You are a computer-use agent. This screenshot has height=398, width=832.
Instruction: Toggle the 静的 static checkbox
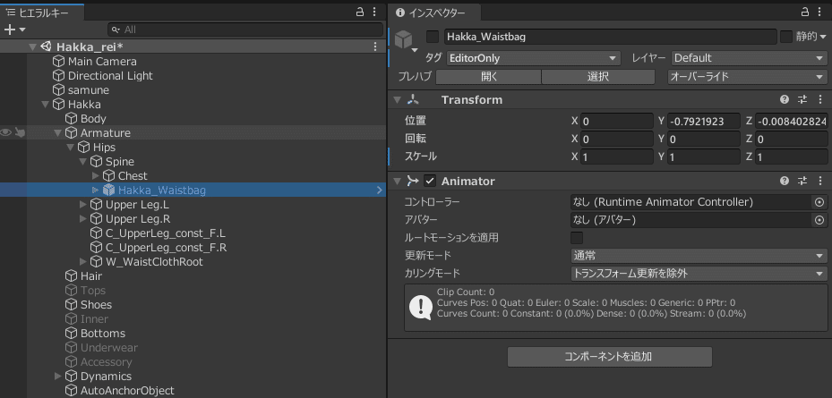[785, 37]
